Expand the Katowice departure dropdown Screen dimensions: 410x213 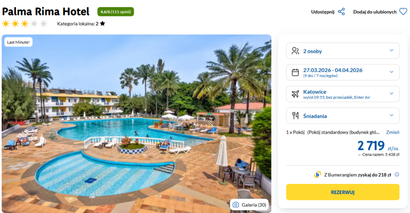342,94
